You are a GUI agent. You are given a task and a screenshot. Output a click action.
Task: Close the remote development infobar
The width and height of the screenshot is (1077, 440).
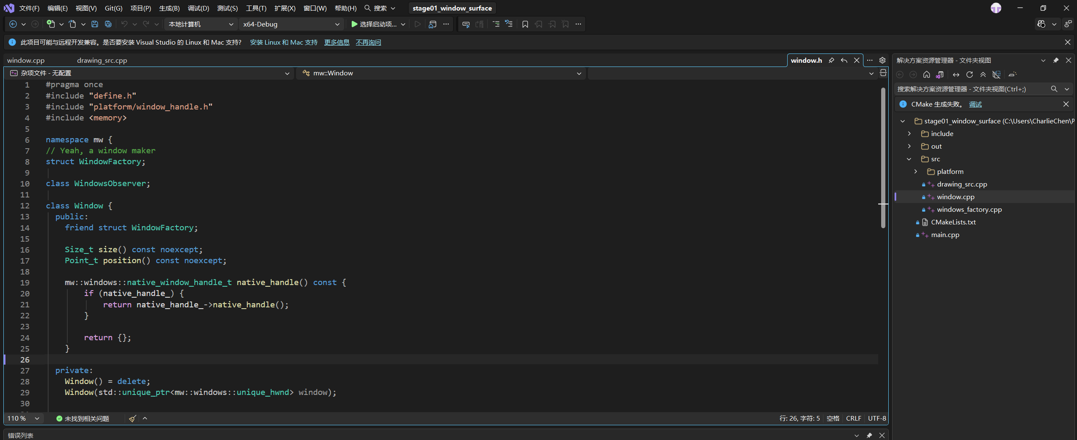pos(1067,42)
